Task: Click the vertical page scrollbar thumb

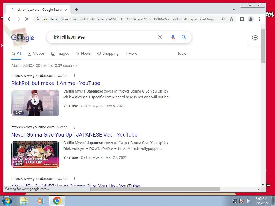Action: [x=263, y=46]
